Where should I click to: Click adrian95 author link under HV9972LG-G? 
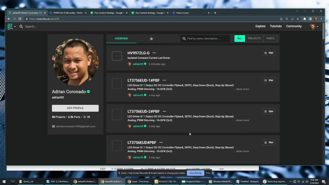click(138, 64)
